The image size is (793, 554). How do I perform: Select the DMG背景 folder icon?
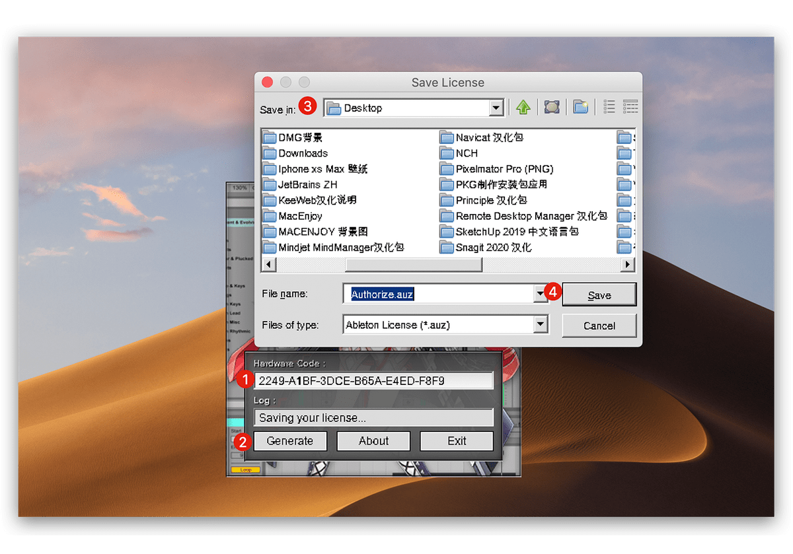point(270,137)
